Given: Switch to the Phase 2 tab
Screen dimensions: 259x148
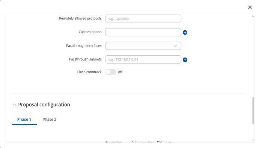Looking at the screenshot, I should (50, 119).
